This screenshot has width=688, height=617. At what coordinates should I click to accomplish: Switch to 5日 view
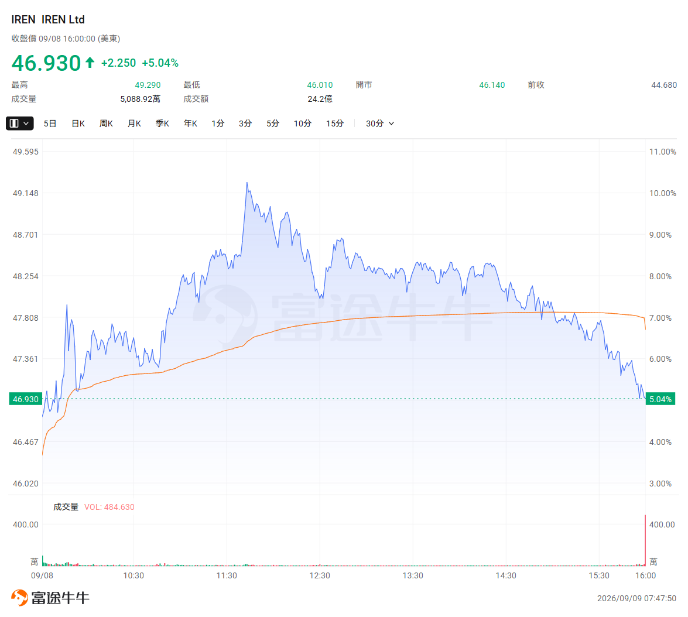tap(50, 124)
